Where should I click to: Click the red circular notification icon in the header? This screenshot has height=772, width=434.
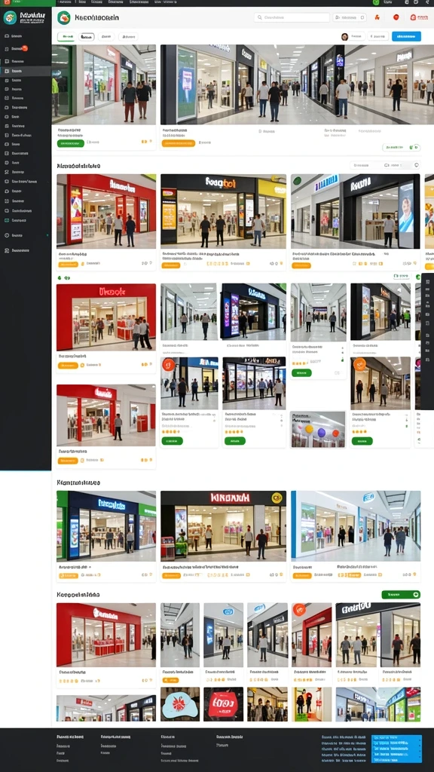396,17
